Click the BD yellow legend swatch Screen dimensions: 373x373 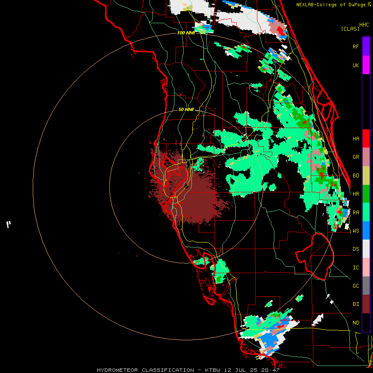point(366,175)
